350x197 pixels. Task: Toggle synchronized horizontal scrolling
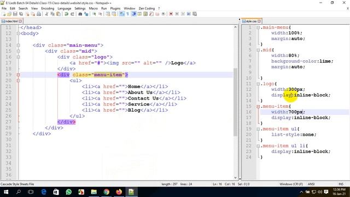[x=114, y=14]
